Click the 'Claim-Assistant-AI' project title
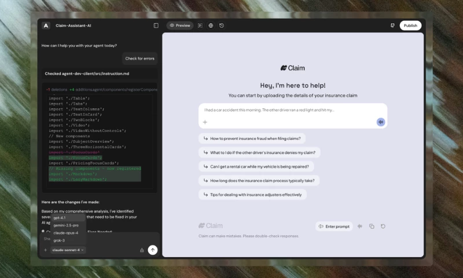Screen dimensions: 463x278 tap(74, 25)
